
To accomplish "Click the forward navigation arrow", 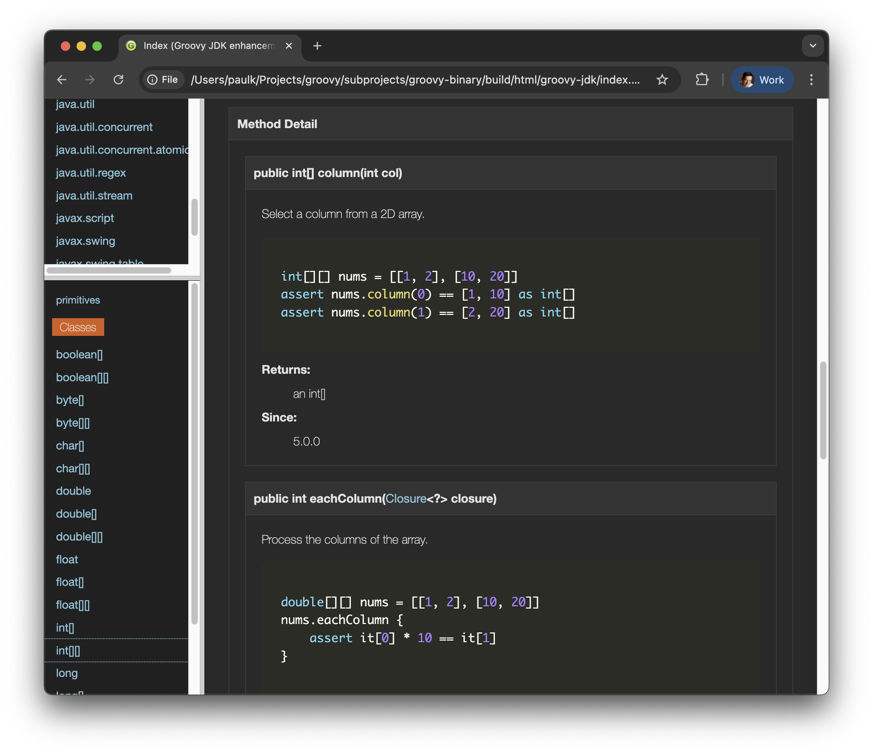I will pyautogui.click(x=90, y=80).
